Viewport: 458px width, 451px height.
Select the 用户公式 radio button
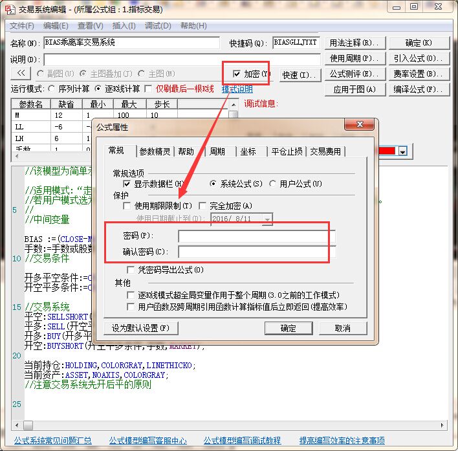[x=273, y=184]
